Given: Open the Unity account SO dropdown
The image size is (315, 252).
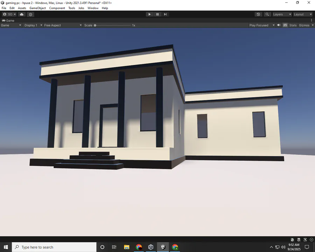Looking at the screenshot, I should tap(9, 14).
